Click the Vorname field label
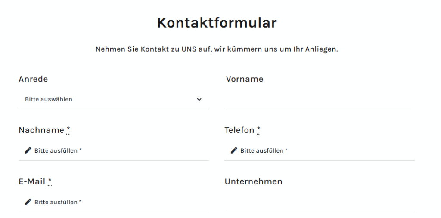The width and height of the screenshot is (441, 218). click(x=245, y=79)
